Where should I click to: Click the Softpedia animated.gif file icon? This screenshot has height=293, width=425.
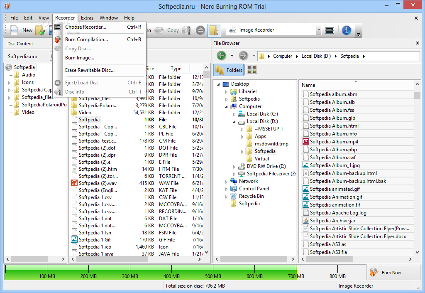306,189
